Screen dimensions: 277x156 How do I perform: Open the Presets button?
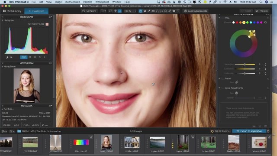[x=261, y=11]
